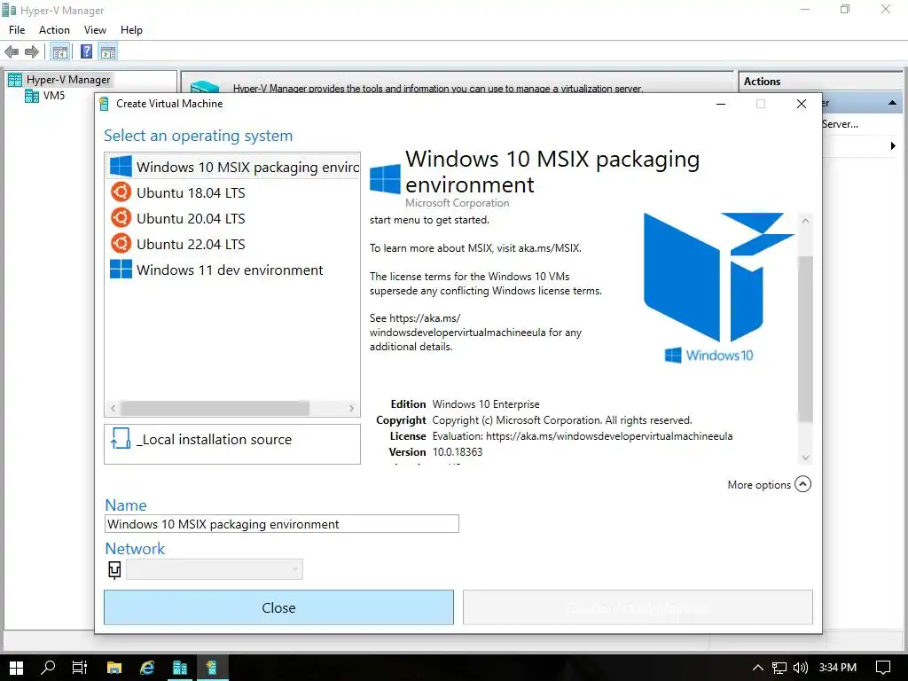The height and width of the screenshot is (681, 908).
Task: Click the description scrollbar up arrow
Action: [805, 221]
